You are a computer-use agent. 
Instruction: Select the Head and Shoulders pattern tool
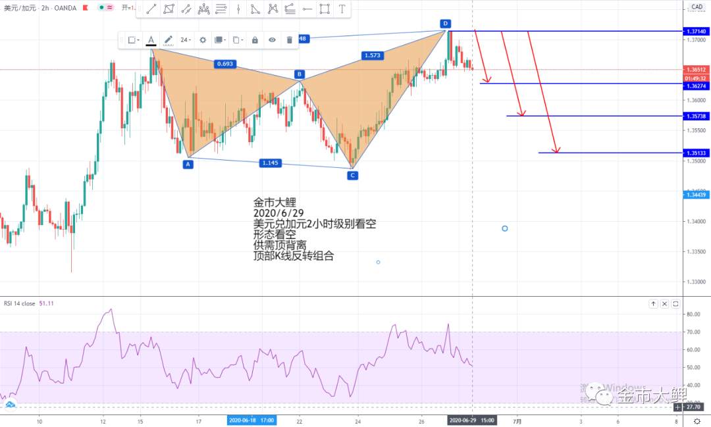click(x=203, y=9)
